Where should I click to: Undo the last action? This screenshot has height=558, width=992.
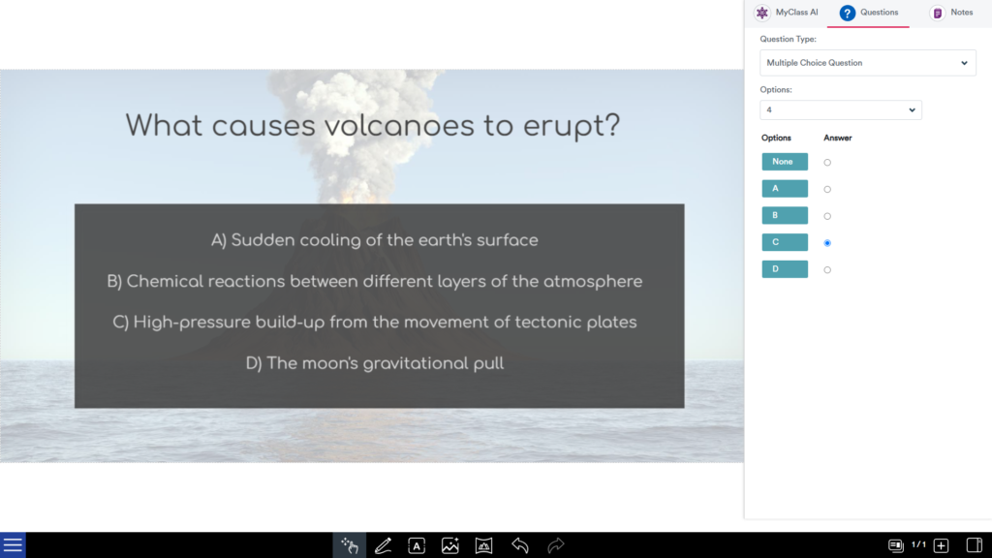point(520,544)
